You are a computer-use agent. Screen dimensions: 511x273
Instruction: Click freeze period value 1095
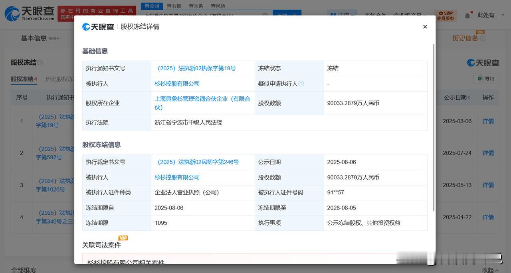161,223
